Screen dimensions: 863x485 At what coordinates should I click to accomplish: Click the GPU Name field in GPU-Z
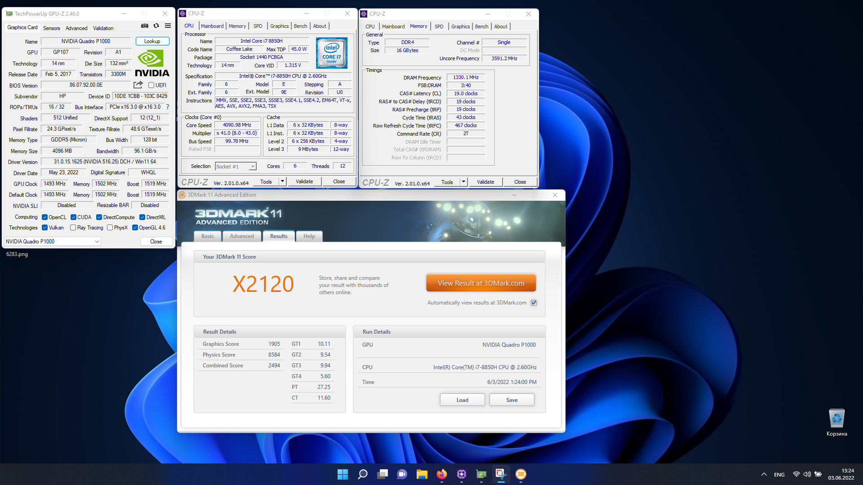point(86,41)
